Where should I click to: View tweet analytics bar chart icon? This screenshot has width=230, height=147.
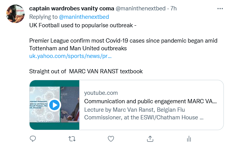coord(189,139)
